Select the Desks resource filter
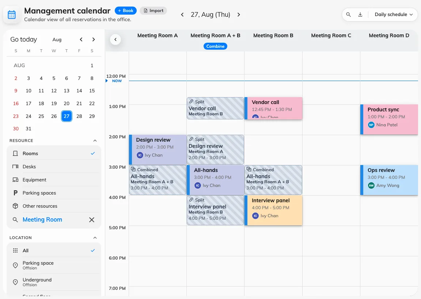The height and width of the screenshot is (299, 421). (x=54, y=166)
